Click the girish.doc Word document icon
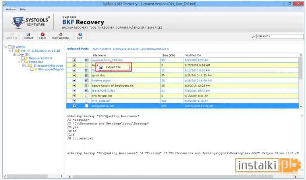This screenshot has width=306, height=180. [x=87, y=75]
